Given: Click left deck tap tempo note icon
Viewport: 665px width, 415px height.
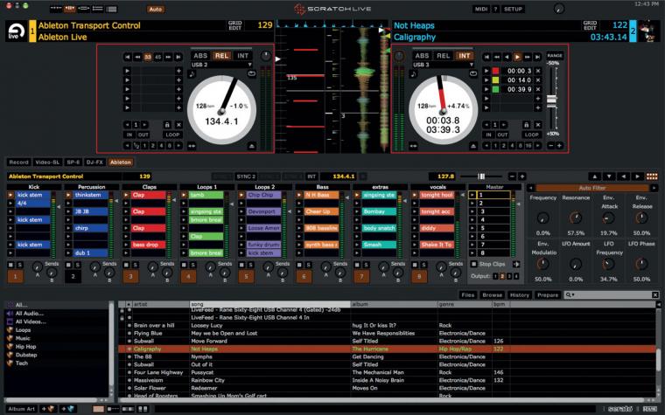Looking at the screenshot, I should 192,73.
